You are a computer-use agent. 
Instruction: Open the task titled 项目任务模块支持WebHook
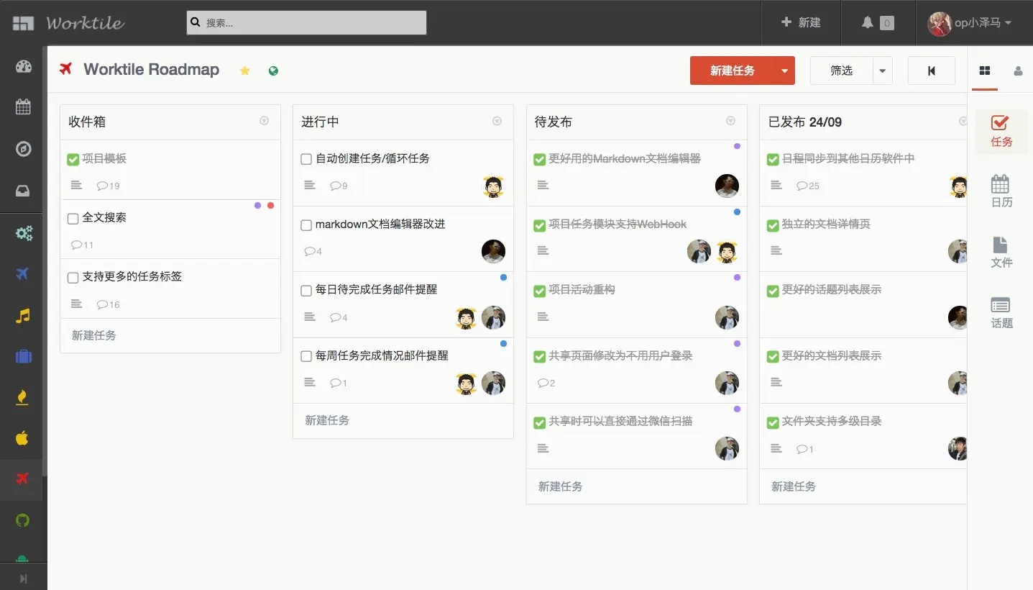pos(617,224)
